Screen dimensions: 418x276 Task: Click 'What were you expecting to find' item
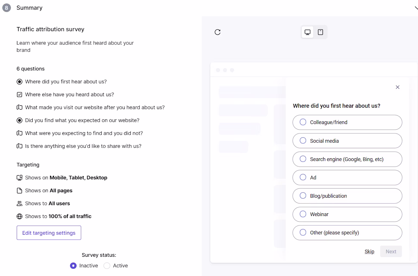tap(84, 133)
